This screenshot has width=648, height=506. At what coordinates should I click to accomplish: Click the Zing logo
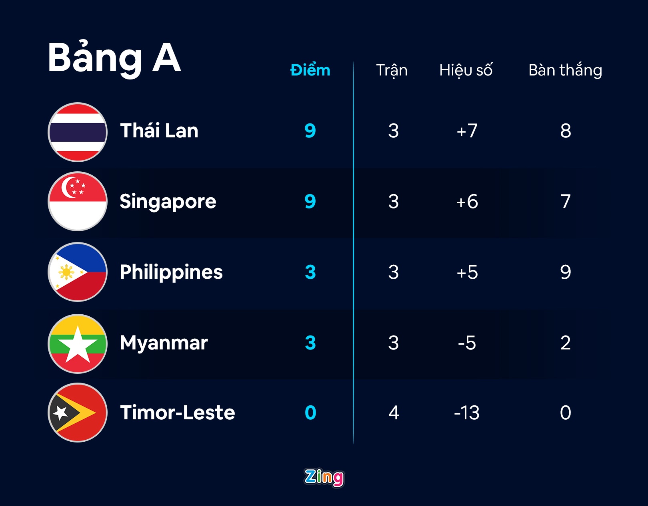click(x=324, y=477)
